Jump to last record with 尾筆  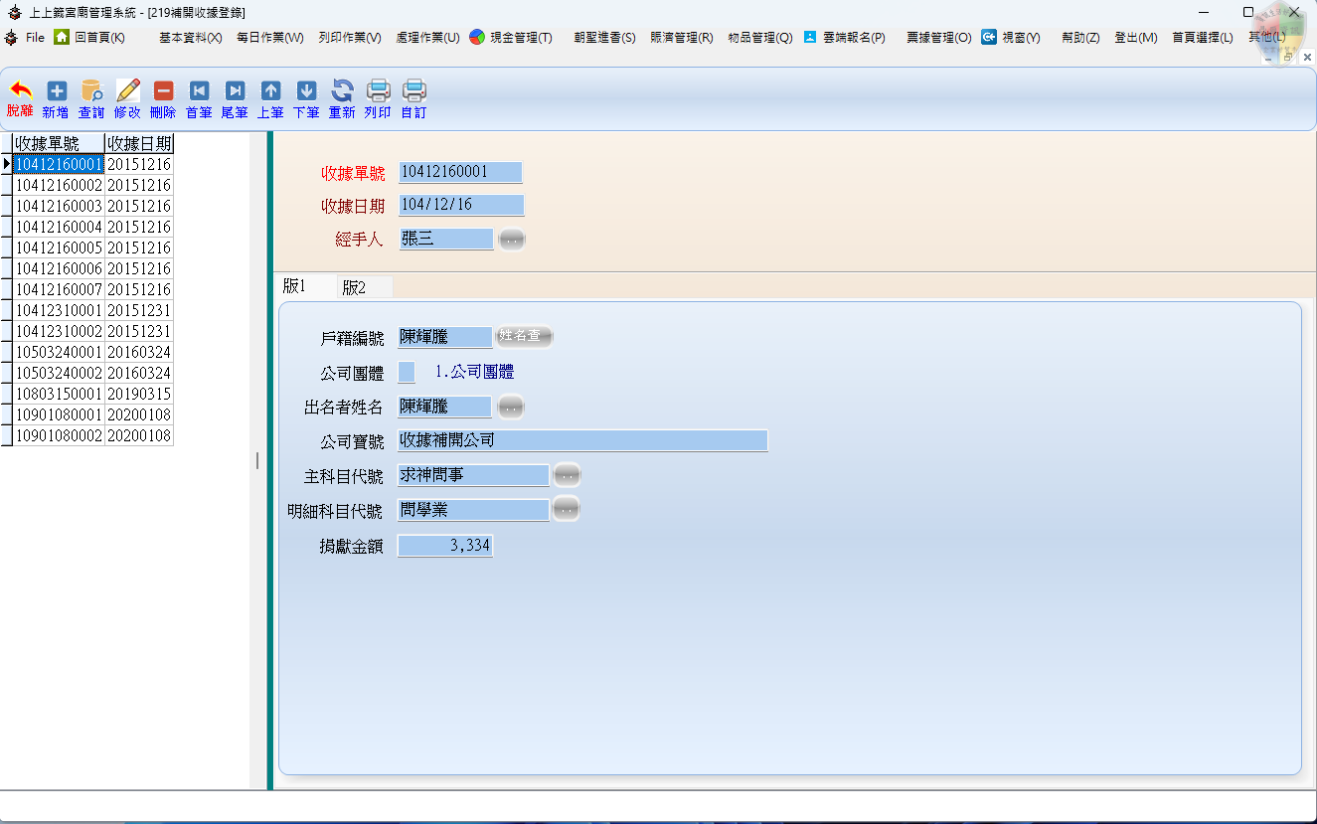click(235, 91)
